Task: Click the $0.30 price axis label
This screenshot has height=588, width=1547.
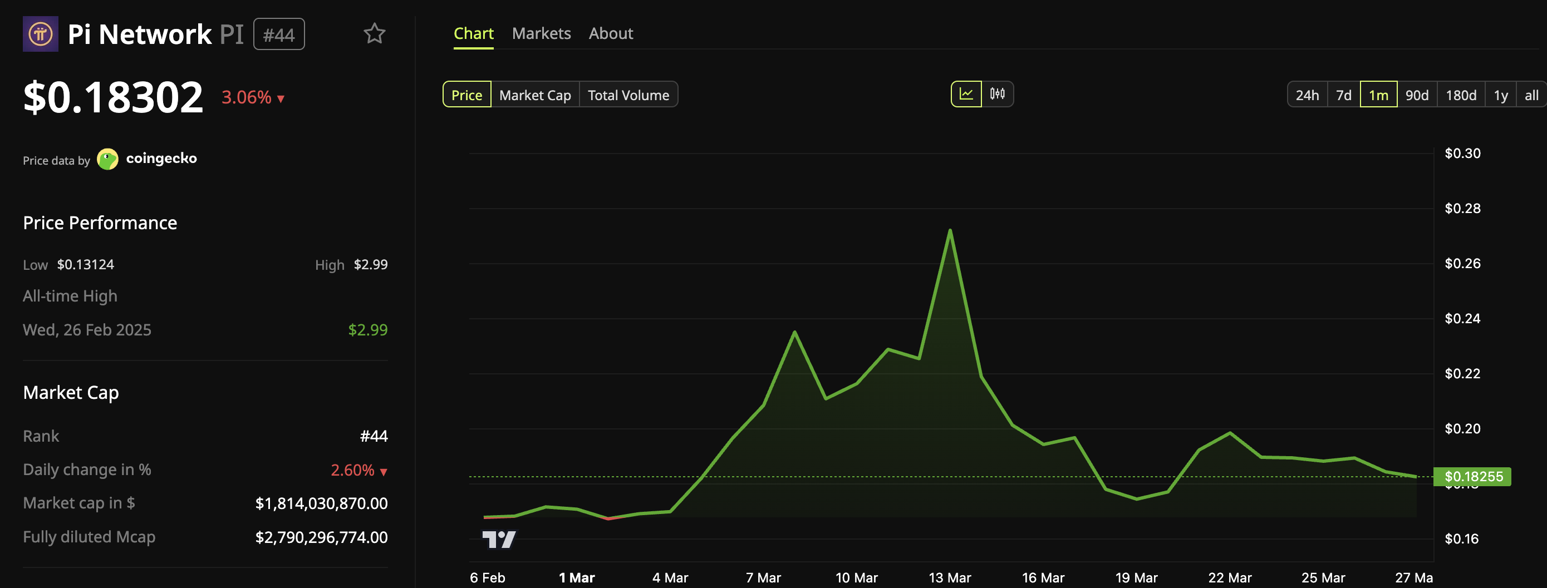Action: tap(1462, 153)
